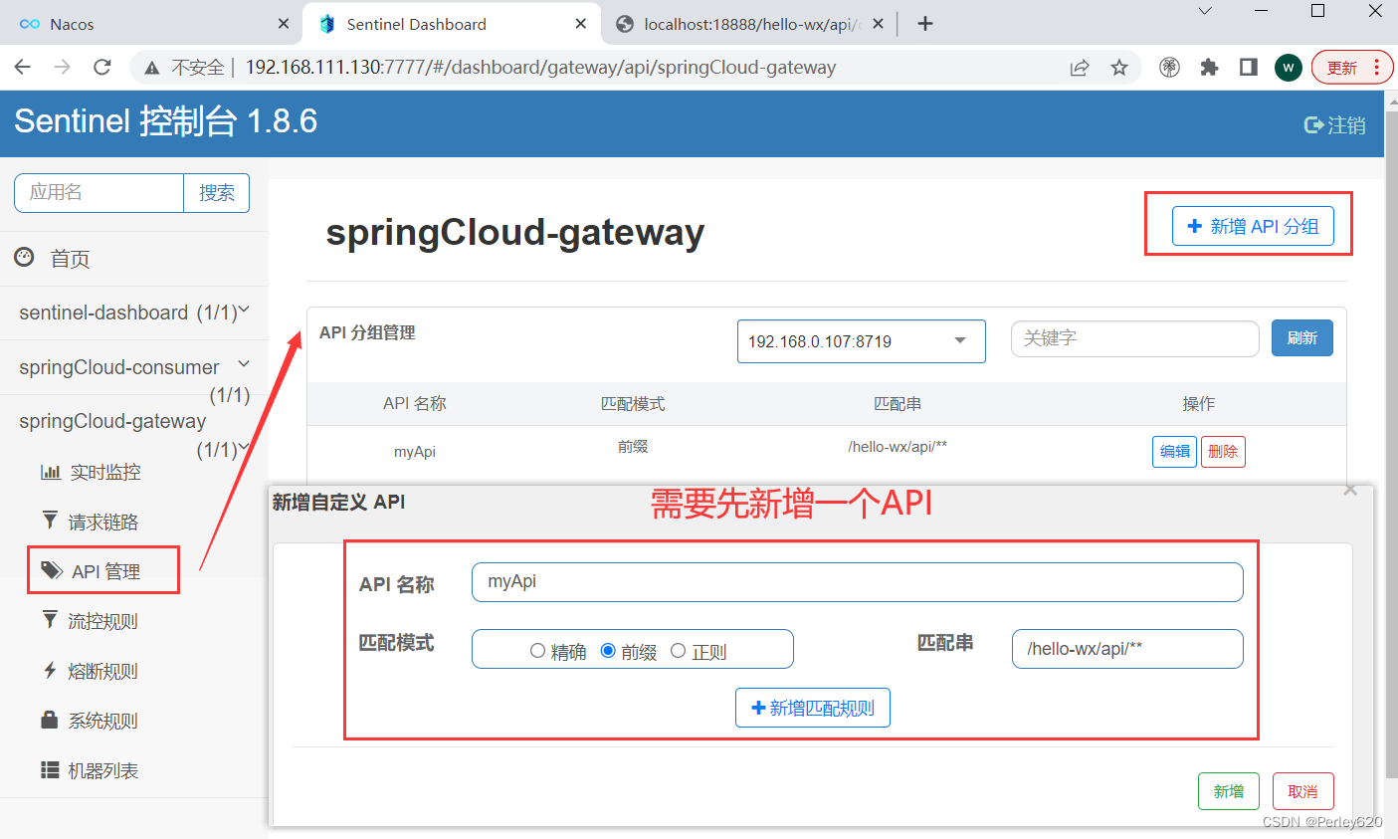Screen dimensions: 1398x839
Task: Open 实时监控 menu item
Action: [x=104, y=472]
